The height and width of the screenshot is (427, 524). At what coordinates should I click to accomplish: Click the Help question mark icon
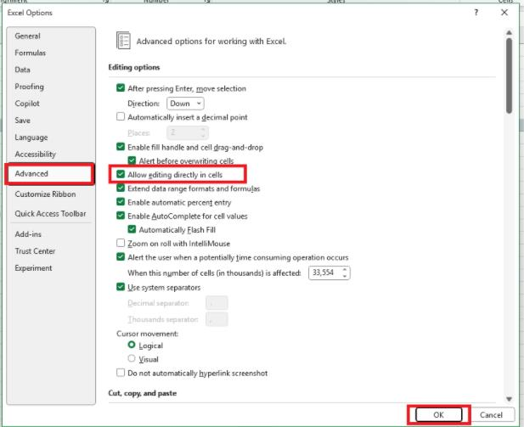tap(476, 13)
